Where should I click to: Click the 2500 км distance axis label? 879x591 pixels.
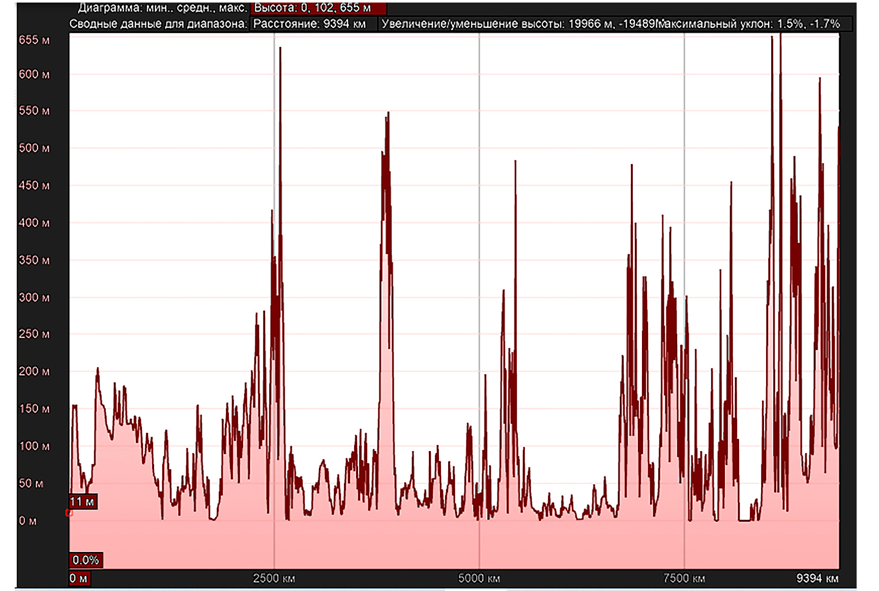pyautogui.click(x=274, y=578)
